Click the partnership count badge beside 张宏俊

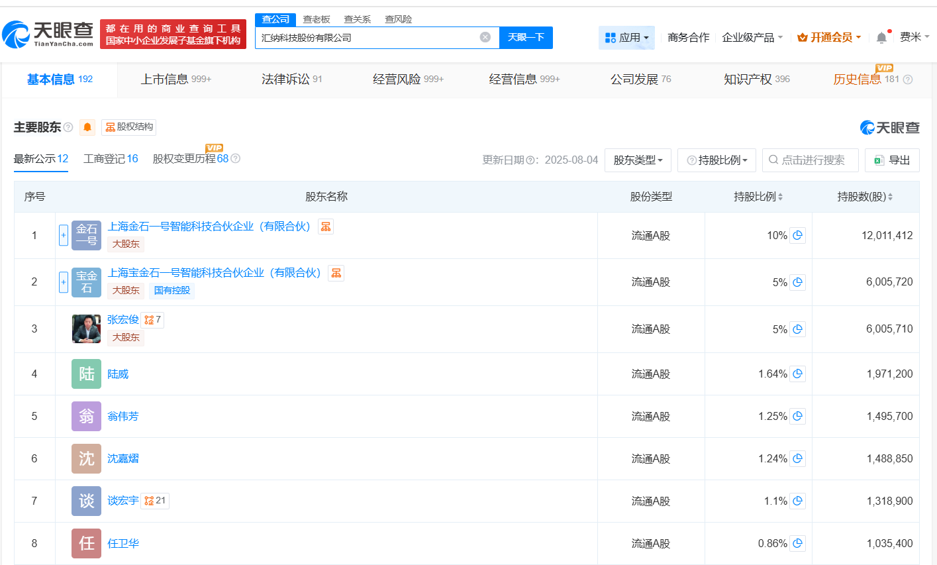[152, 319]
